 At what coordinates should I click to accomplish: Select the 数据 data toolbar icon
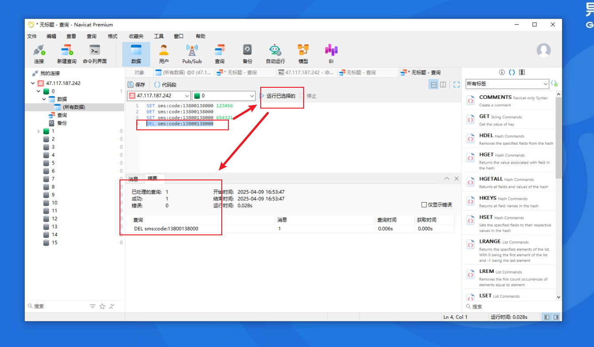(136, 54)
